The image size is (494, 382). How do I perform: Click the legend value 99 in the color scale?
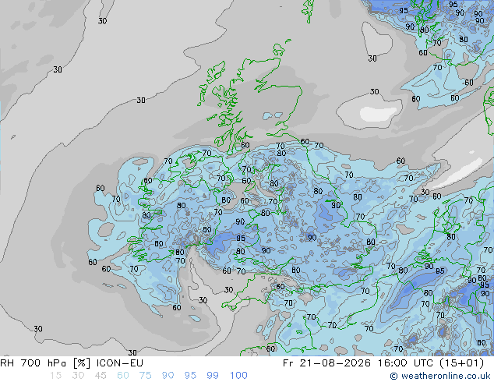tap(213, 376)
